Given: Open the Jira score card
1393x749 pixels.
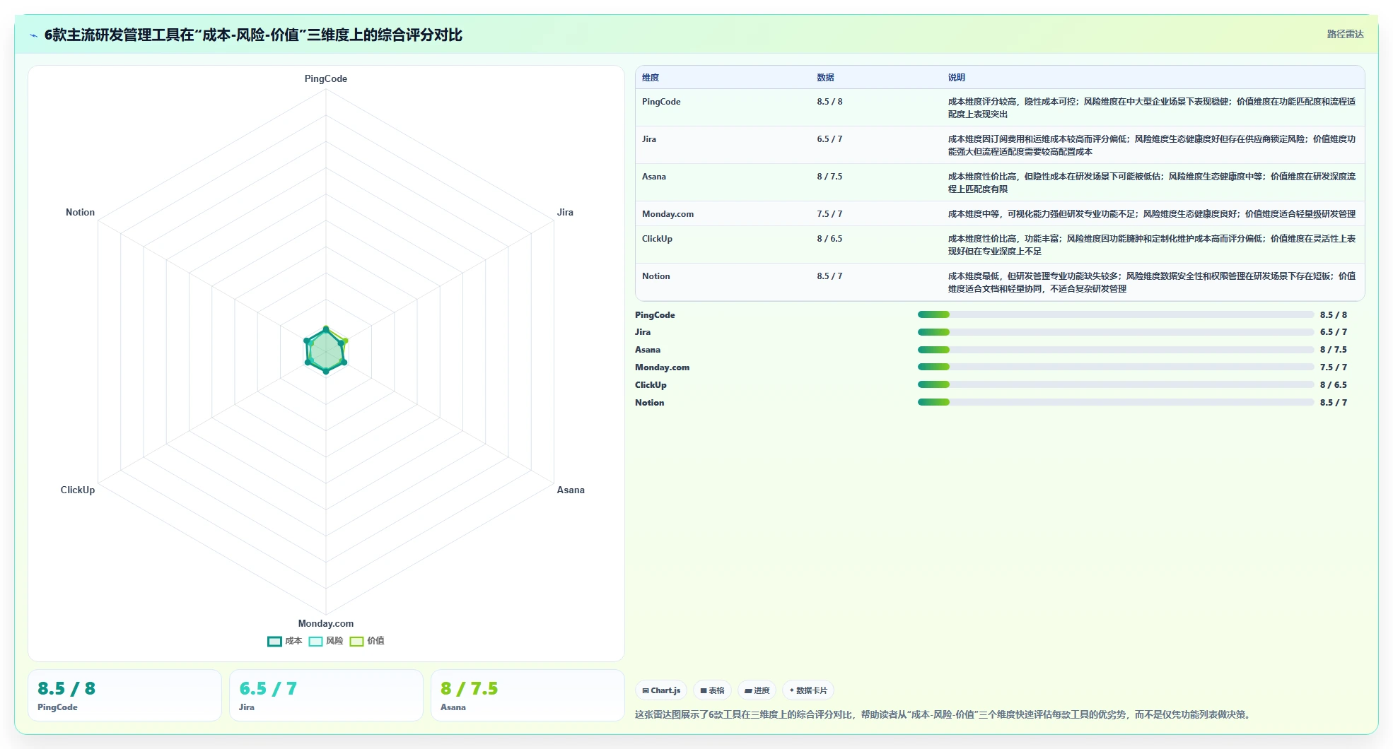Looking at the screenshot, I should [x=326, y=695].
